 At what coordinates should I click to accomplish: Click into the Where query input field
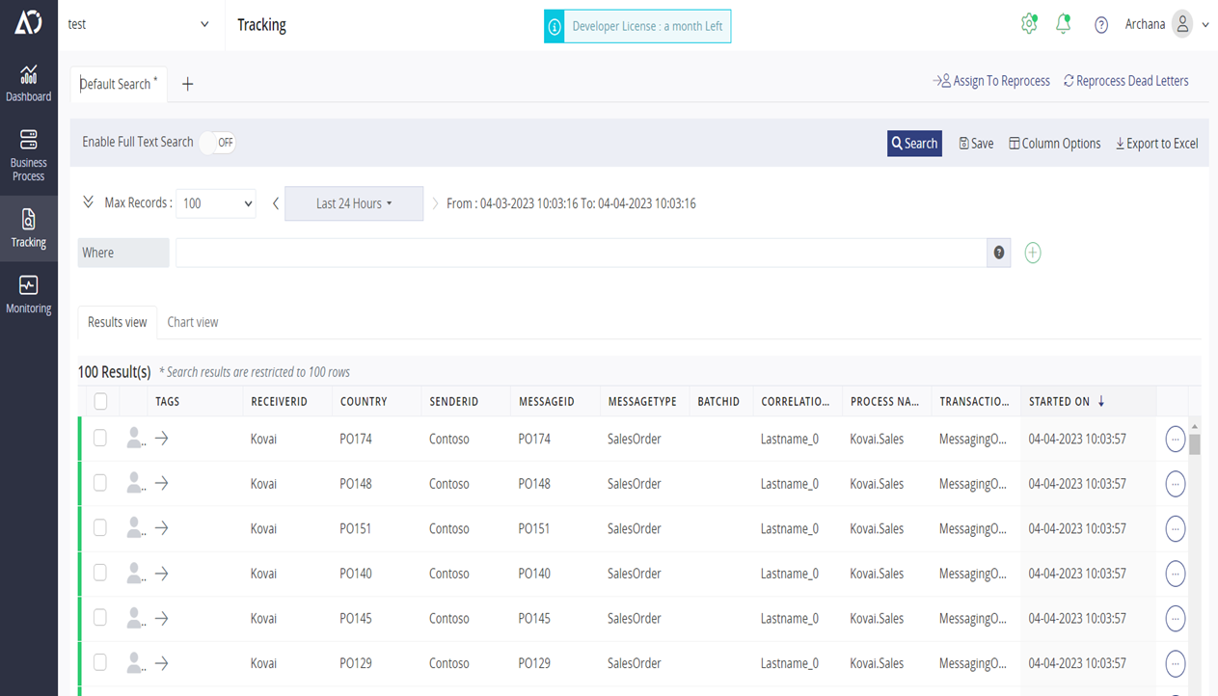(x=581, y=253)
